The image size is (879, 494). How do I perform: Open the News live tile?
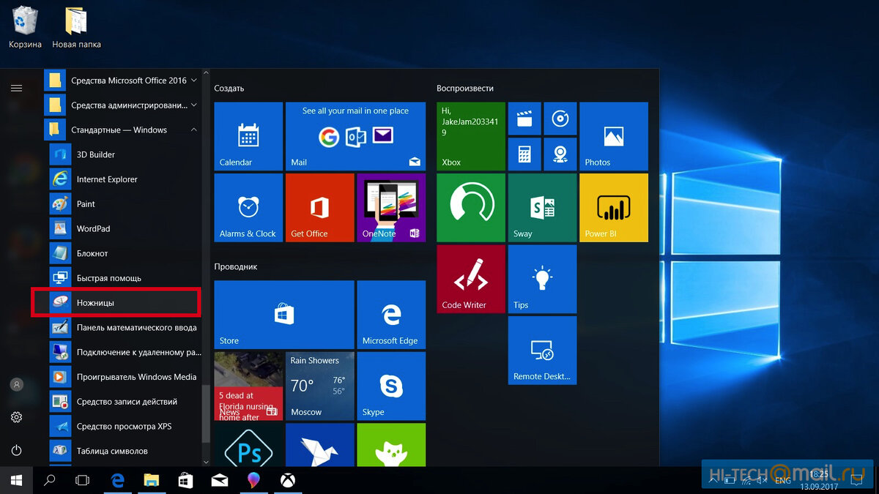click(x=248, y=386)
